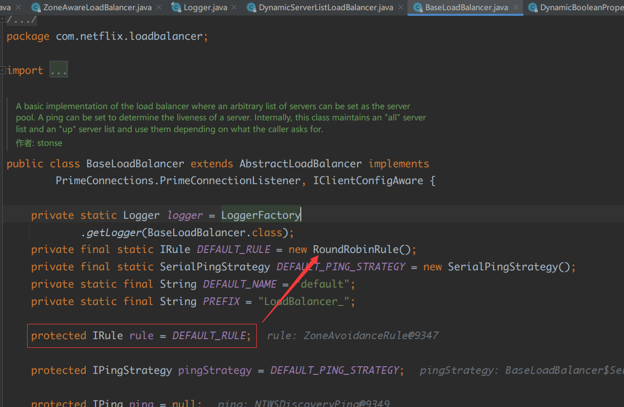624x407 pixels.
Task: Click the PREFIX constant
Action: click(221, 301)
